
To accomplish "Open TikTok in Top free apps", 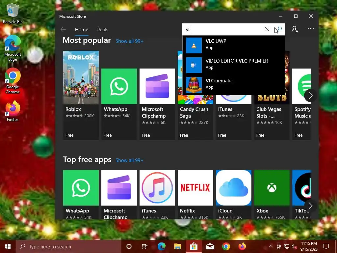I will [301, 194].
